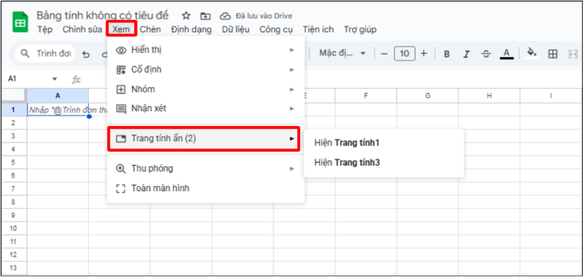
Task: Click the eye icon beside Hiển thị
Action: point(121,50)
